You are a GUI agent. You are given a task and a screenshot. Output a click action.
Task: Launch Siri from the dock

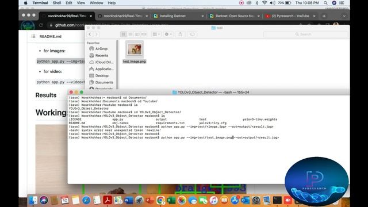[44, 200]
